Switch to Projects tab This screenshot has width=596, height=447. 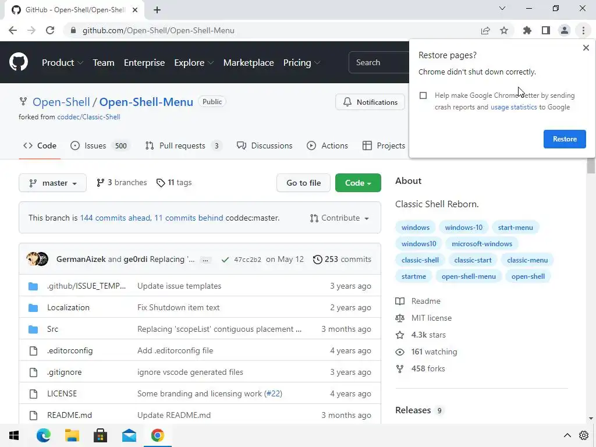(x=384, y=146)
